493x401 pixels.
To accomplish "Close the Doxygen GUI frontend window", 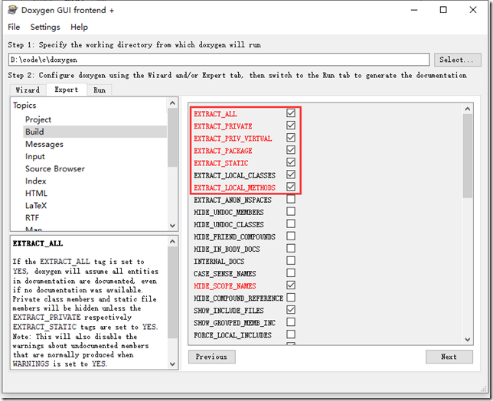I will (x=473, y=10).
